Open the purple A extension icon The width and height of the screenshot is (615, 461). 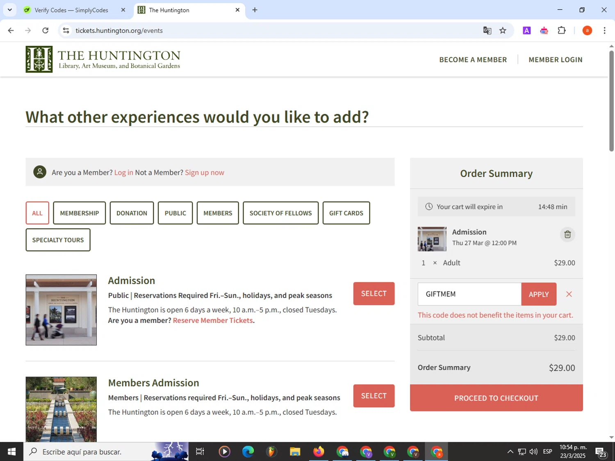click(527, 31)
